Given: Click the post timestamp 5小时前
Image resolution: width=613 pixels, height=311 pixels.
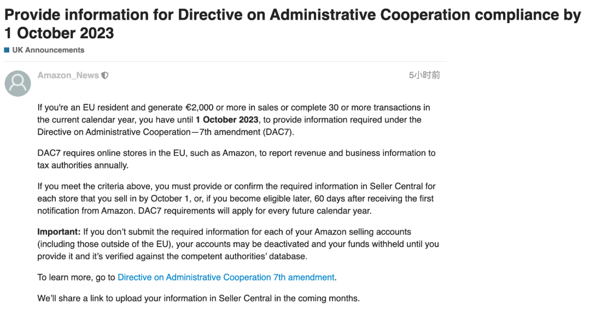Looking at the screenshot, I should [424, 75].
